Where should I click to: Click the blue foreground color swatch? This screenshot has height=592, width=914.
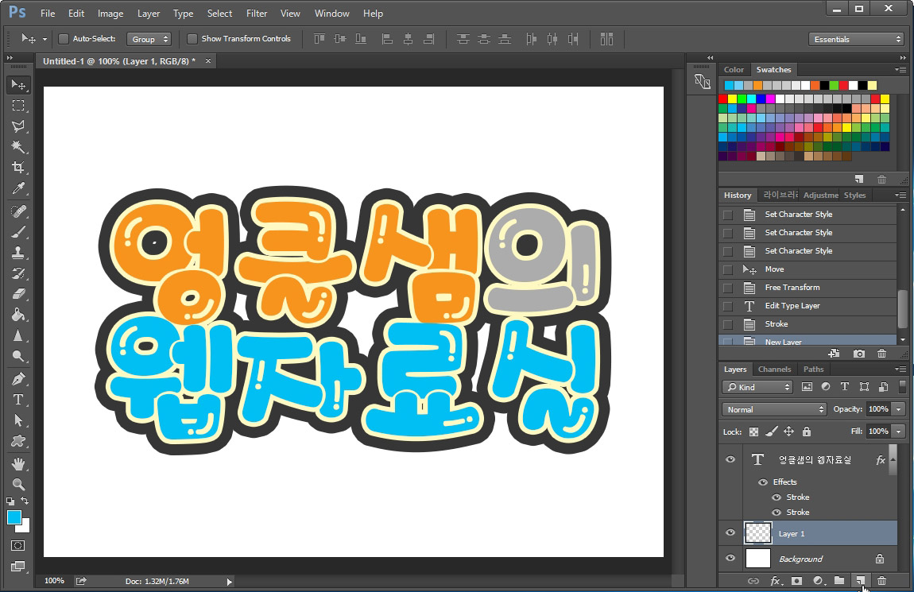click(14, 517)
